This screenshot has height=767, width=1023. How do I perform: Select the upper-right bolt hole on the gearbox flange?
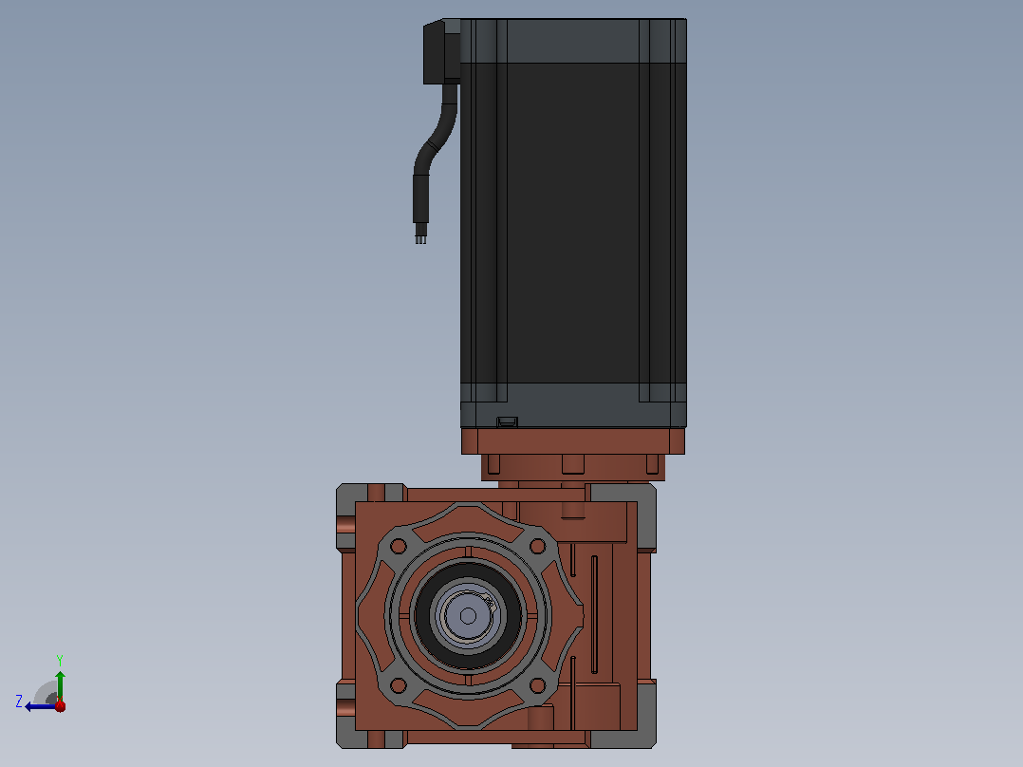(x=537, y=546)
